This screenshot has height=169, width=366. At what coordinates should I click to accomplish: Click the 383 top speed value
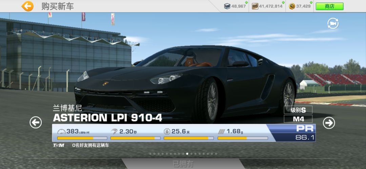coord(73,131)
